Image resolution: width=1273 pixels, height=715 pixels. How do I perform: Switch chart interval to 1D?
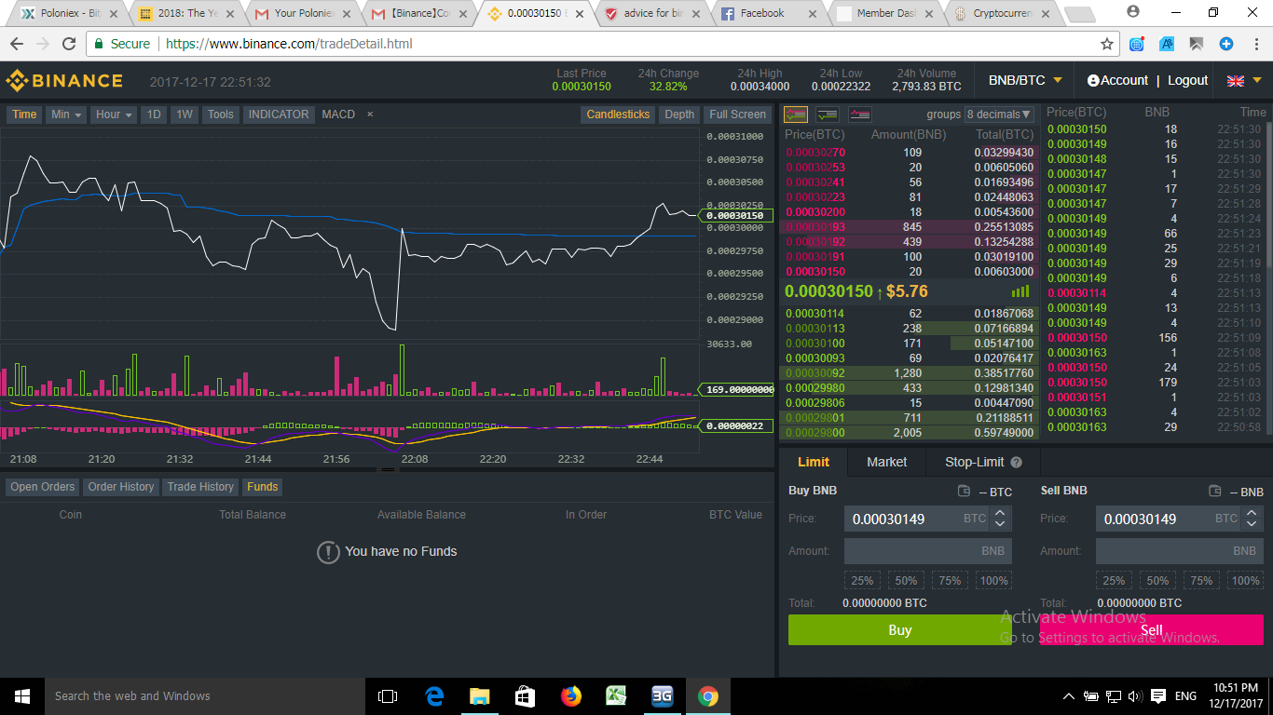[x=154, y=115]
